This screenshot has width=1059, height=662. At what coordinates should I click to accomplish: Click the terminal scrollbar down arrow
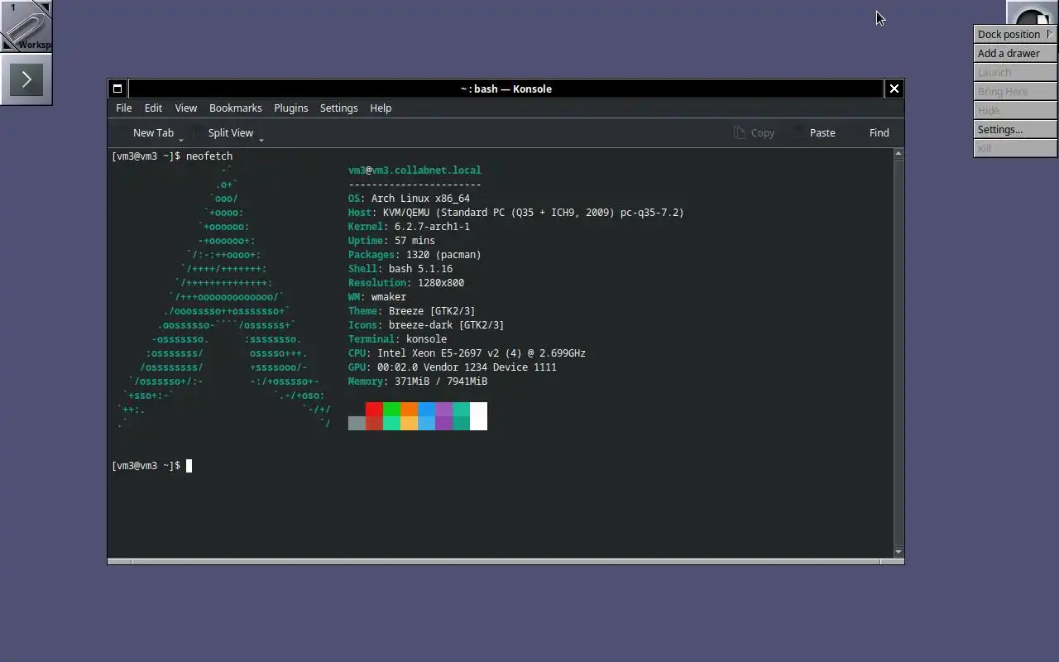point(898,552)
